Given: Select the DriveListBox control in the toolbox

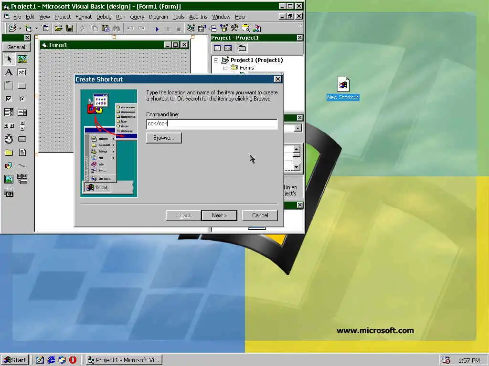Looking at the screenshot, I should pyautogui.click(x=22, y=139).
